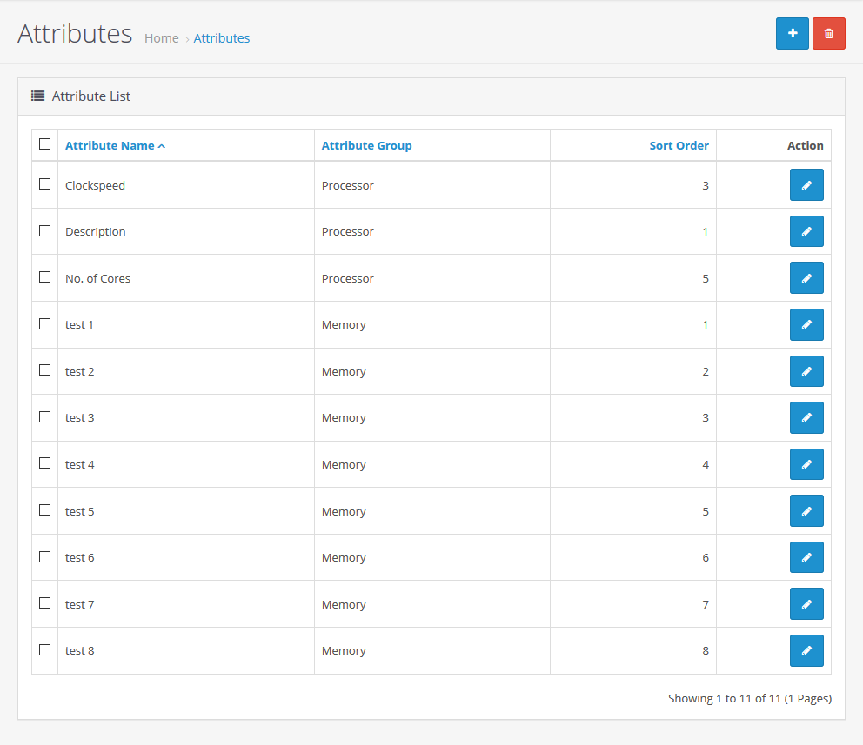Go to Home in the breadcrumb
The height and width of the screenshot is (745, 863).
161,38
